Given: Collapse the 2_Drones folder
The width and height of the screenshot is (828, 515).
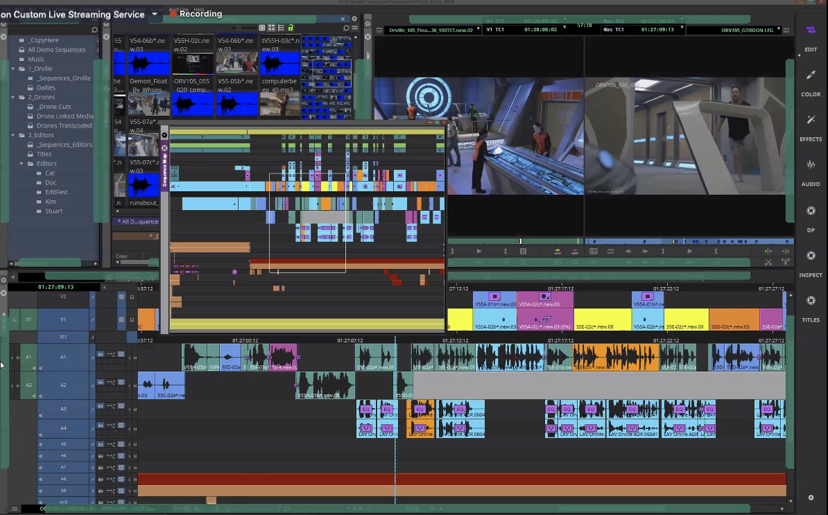Looking at the screenshot, I should 13,97.
